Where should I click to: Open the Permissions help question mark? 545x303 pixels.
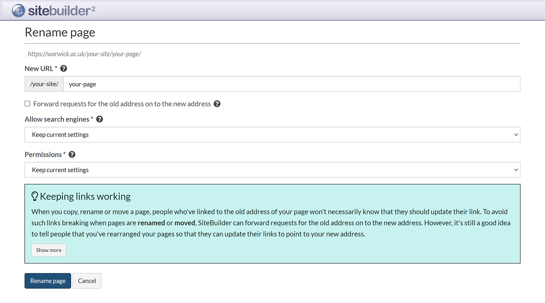[x=72, y=155]
